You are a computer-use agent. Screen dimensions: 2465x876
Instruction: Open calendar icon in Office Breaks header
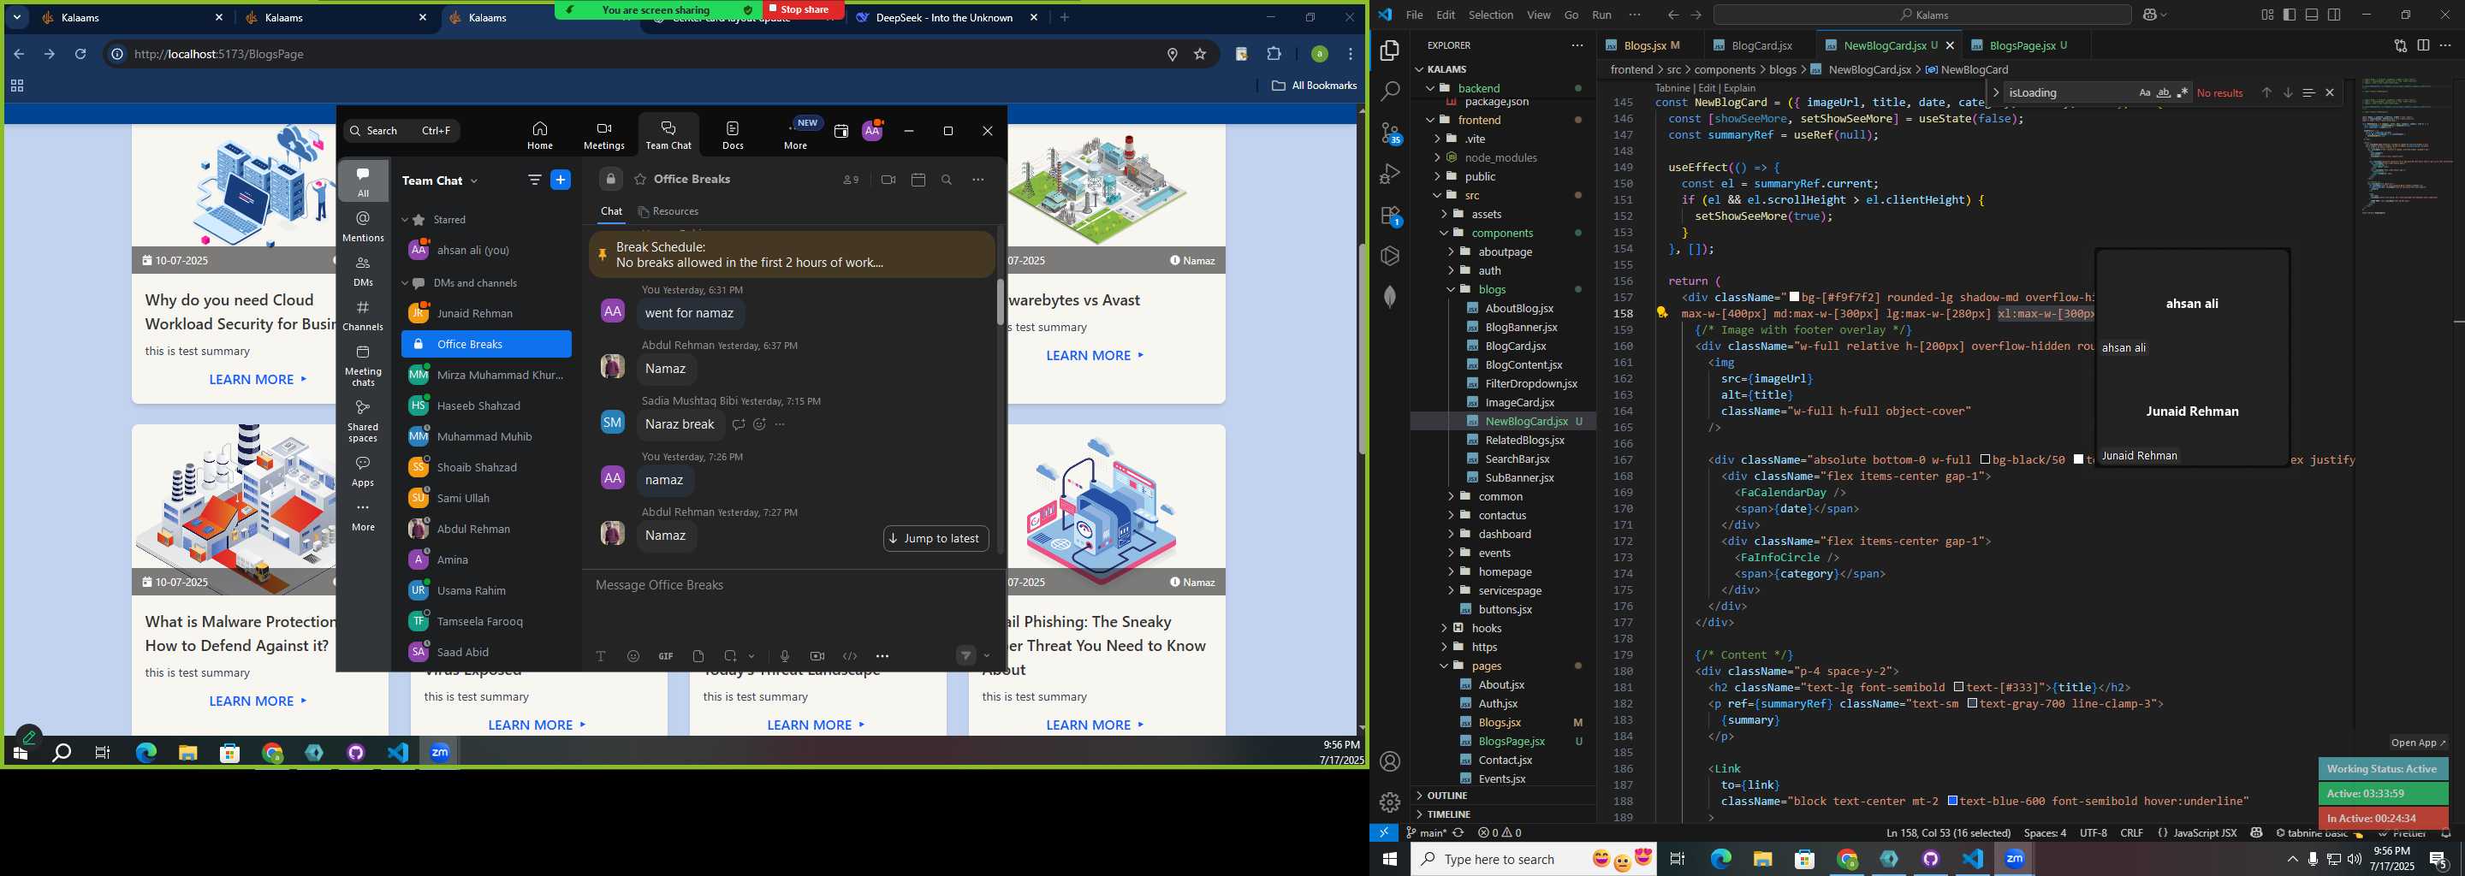pyautogui.click(x=918, y=180)
